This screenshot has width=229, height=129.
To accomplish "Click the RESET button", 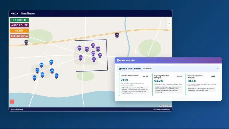I will [19, 31].
